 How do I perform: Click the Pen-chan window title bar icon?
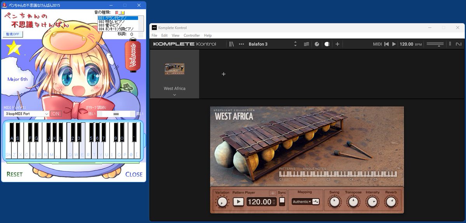coord(5,5)
